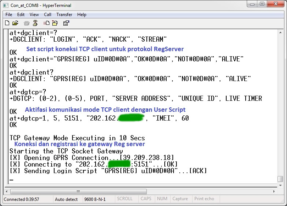The width and height of the screenshot is (287, 206).
Task: Open the Help menu
Action: click(82, 15)
